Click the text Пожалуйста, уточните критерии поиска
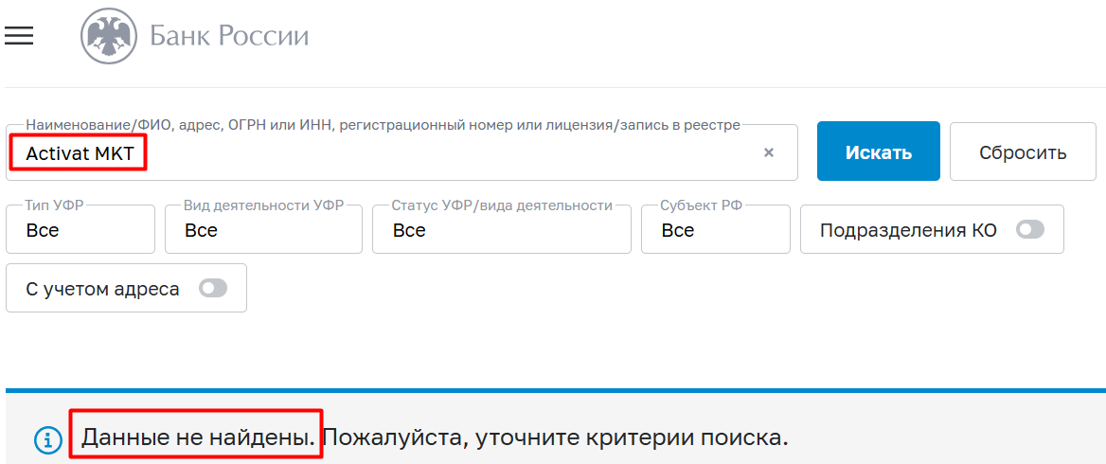 555,438
